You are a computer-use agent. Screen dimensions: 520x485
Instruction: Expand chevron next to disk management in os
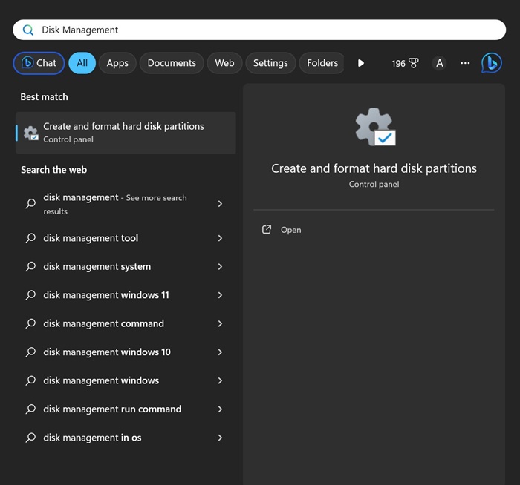coord(220,438)
